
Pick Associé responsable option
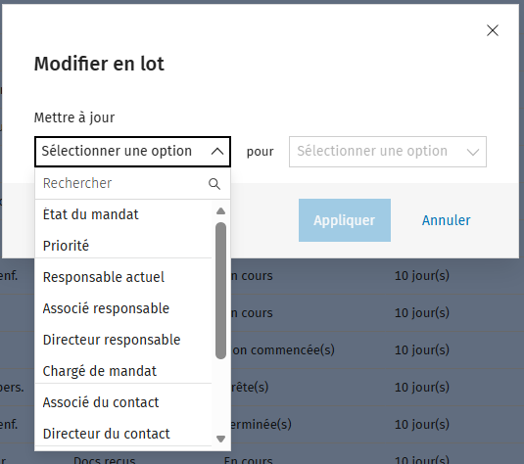(123, 308)
